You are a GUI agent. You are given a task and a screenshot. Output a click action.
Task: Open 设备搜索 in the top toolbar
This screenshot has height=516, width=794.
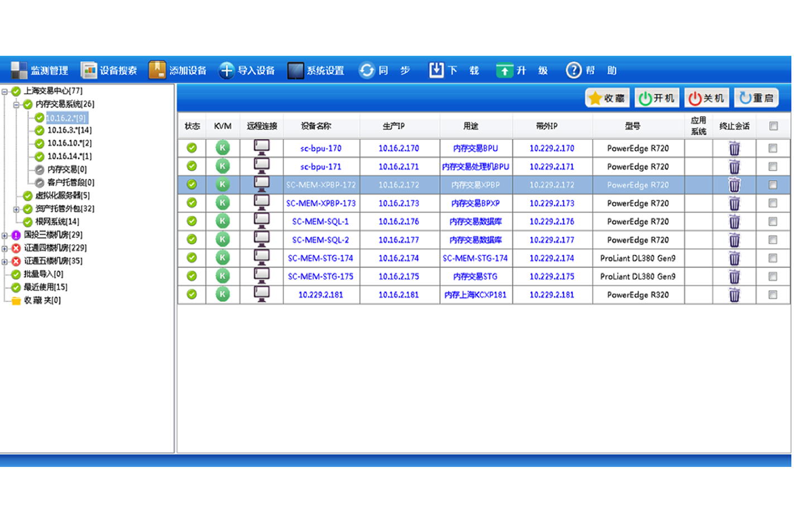point(109,71)
